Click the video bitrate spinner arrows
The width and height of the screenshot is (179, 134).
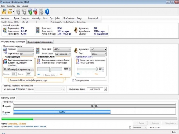tap(70, 69)
